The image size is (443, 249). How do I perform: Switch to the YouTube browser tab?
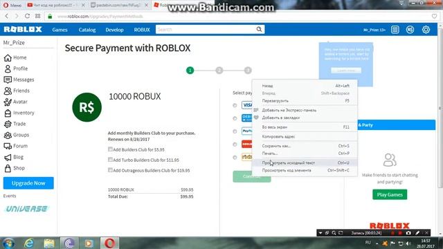tap(55, 5)
